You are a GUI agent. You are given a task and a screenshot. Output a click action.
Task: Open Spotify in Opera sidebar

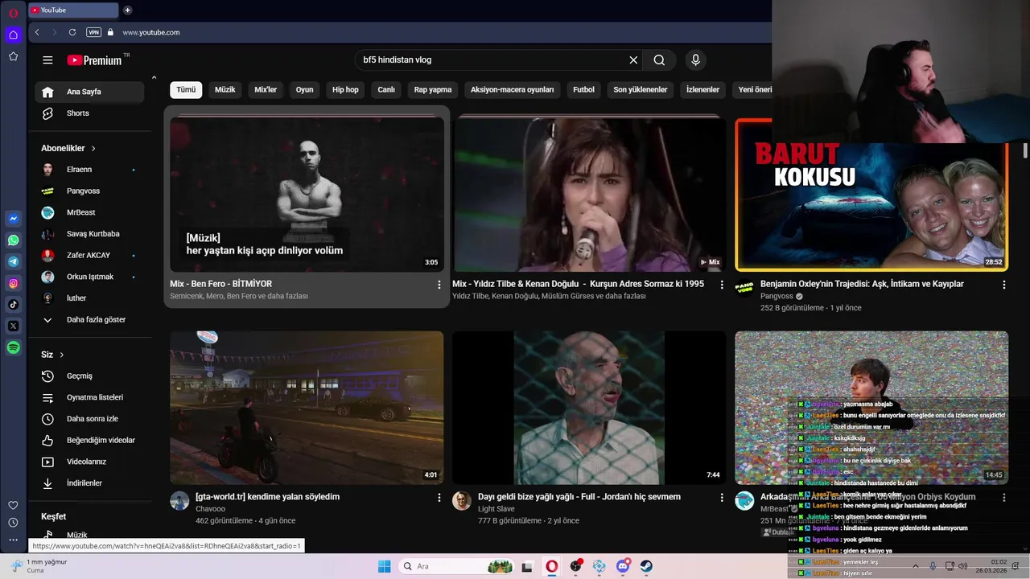(13, 347)
